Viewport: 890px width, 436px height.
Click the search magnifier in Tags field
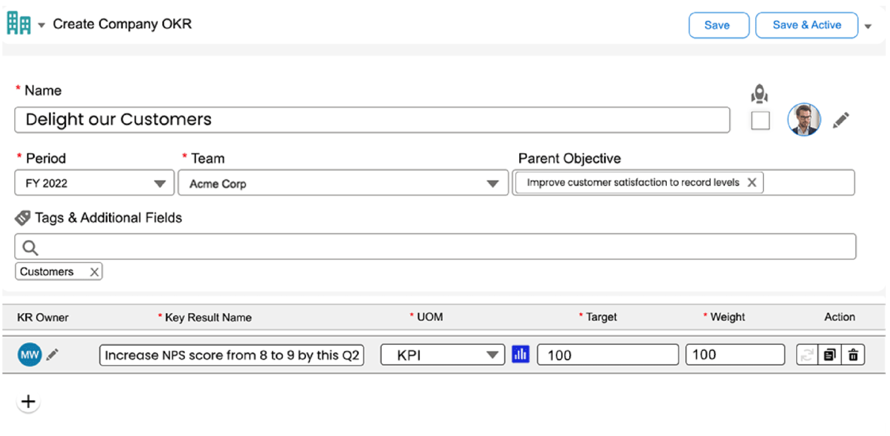(x=30, y=246)
